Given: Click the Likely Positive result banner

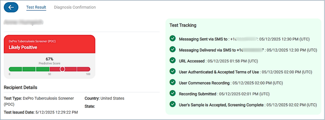Looking at the screenshot, I should coord(50,44).
